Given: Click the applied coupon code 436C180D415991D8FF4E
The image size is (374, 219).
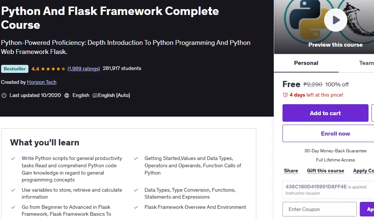Looking at the screenshot, I should click(x=316, y=187).
